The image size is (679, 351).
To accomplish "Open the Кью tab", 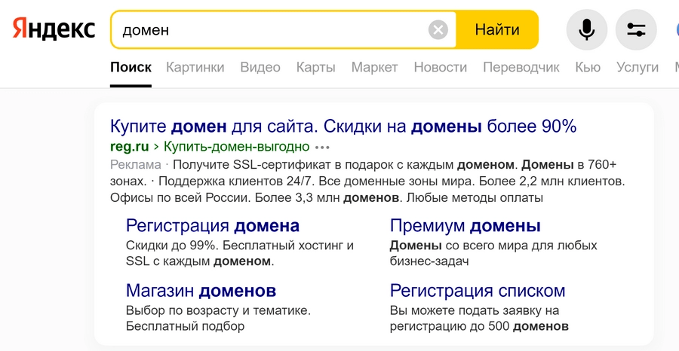I will (x=588, y=67).
